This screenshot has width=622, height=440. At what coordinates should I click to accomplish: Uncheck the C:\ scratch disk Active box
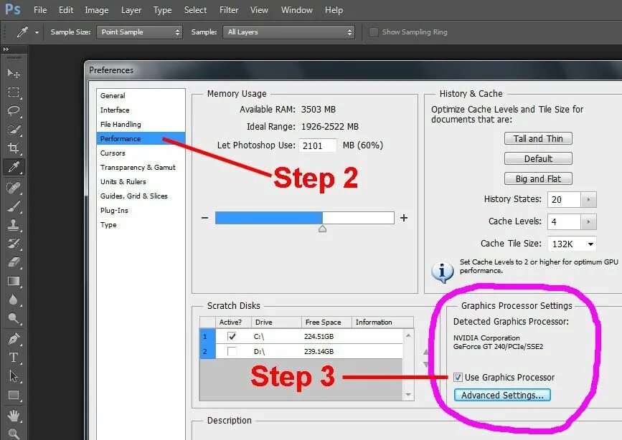232,337
